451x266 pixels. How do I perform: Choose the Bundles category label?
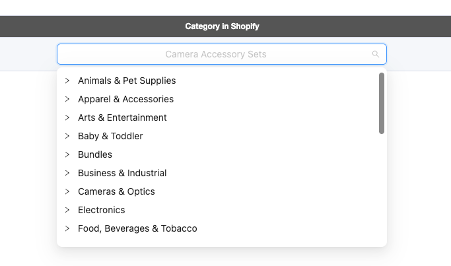pos(95,154)
